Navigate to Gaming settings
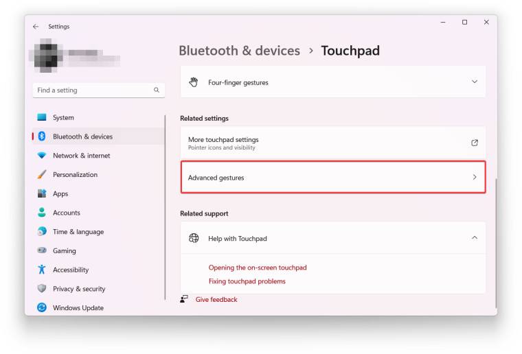Screen dimensions: 522x354 64,251
